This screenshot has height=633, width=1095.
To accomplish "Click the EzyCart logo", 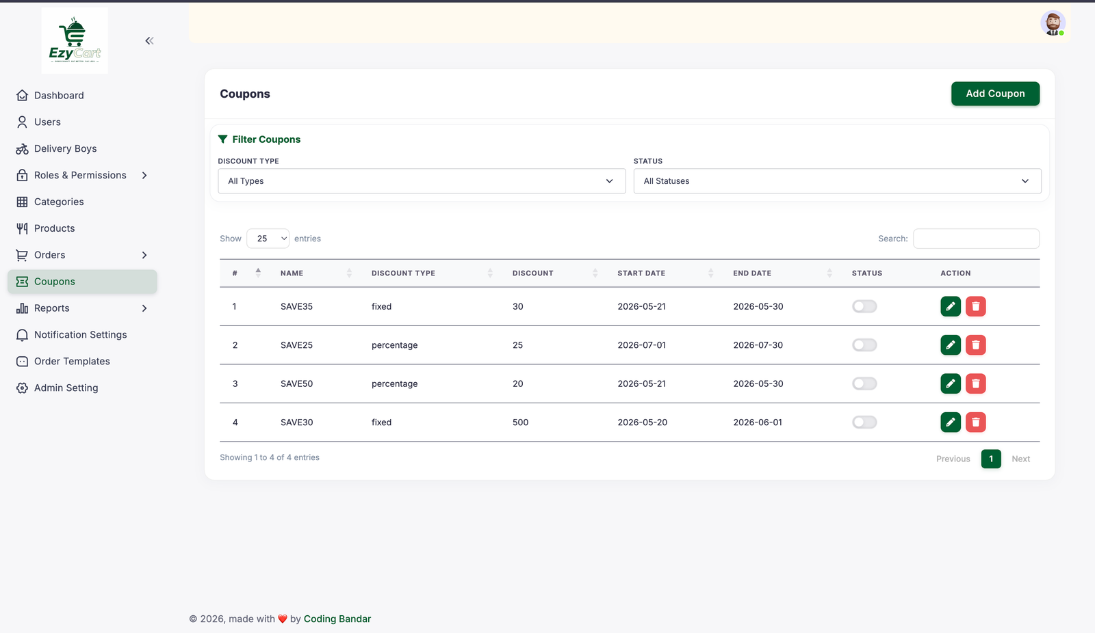I will 75,40.
